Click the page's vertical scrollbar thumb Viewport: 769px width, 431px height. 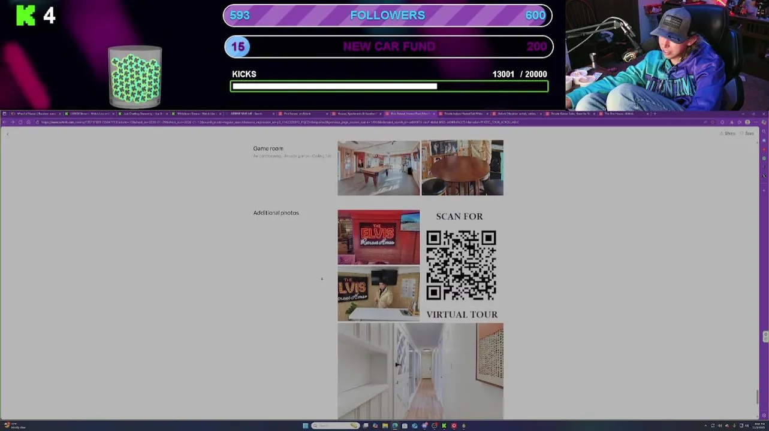758,396
